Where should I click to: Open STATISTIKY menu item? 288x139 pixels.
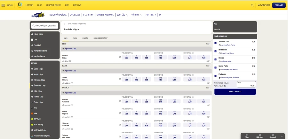pyautogui.click(x=88, y=15)
